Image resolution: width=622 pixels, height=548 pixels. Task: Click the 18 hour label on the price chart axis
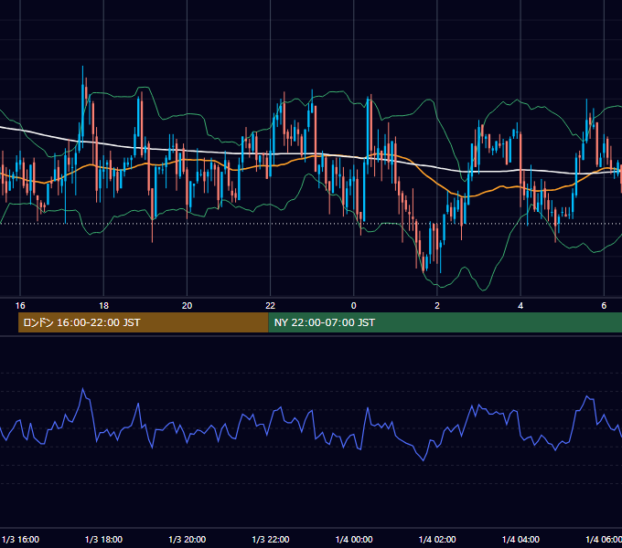coord(103,306)
